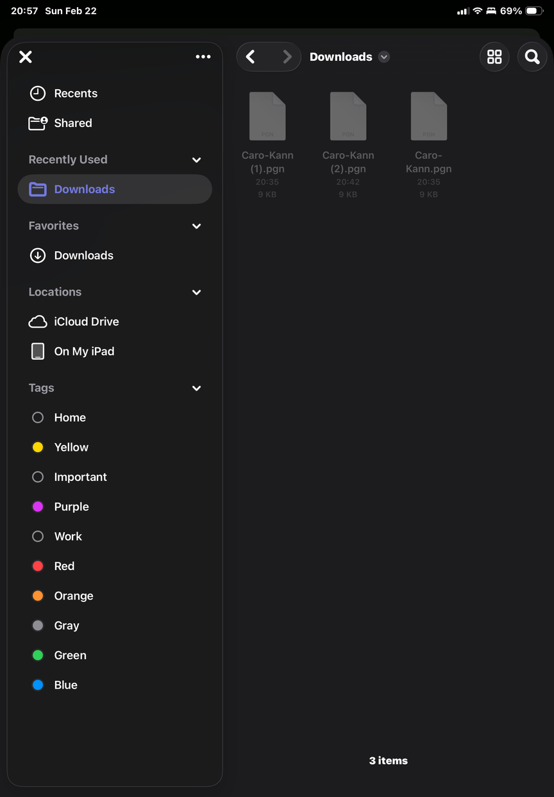This screenshot has width=554, height=797.
Task: Filter by the Red tag
Action: click(63, 566)
